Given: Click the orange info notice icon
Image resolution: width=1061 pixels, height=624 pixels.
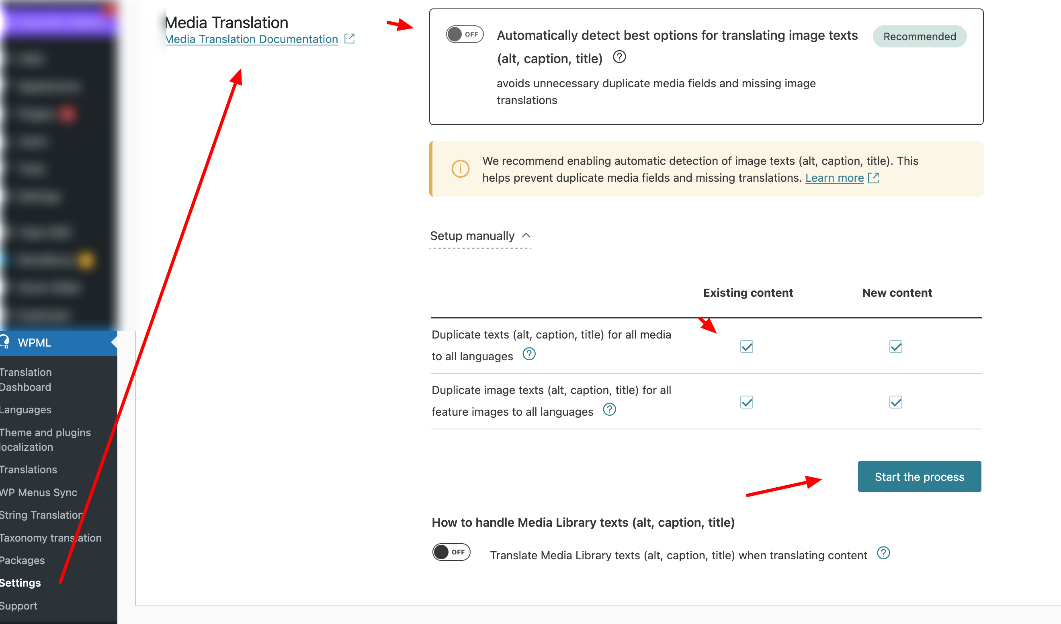Looking at the screenshot, I should [x=460, y=169].
